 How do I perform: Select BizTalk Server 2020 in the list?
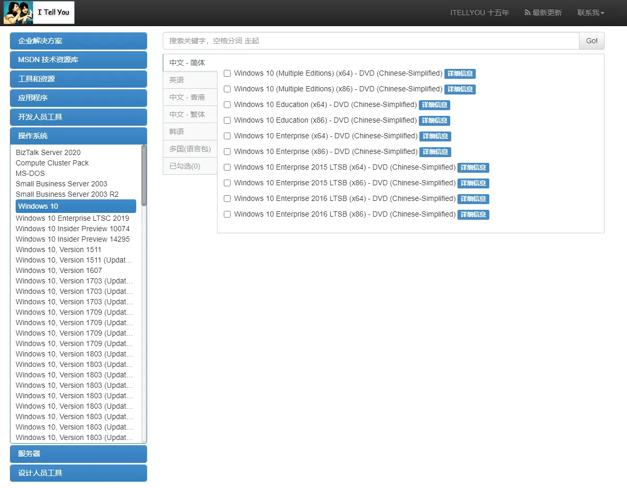(x=48, y=152)
